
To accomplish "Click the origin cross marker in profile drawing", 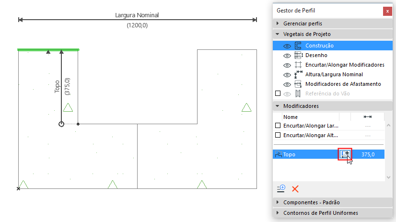I will (18, 188).
